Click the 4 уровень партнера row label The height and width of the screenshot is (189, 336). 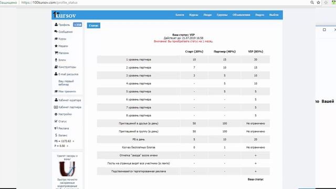pos(139,83)
